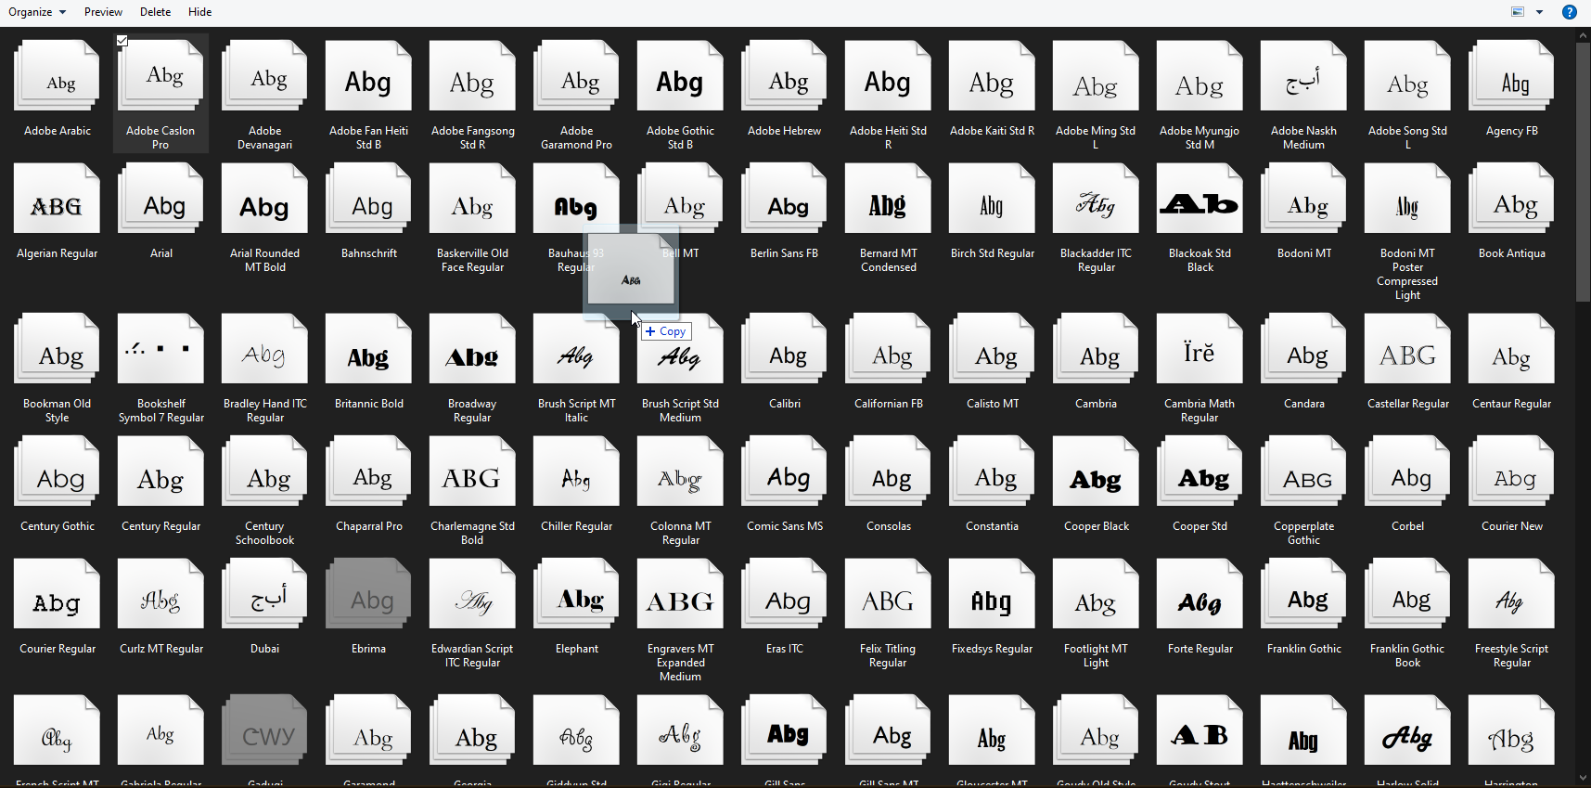Open Help with the question mark icon
1591x788 pixels.
(1570, 12)
